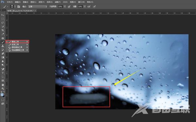Open the 3D(D) menu
This screenshot has height=122, width=196.
point(65,2)
